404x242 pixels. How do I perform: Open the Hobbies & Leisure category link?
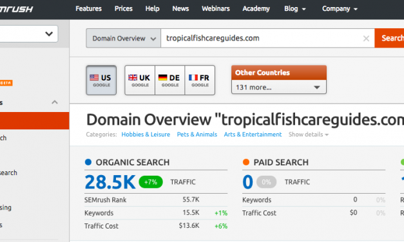pyautogui.click(x=146, y=135)
